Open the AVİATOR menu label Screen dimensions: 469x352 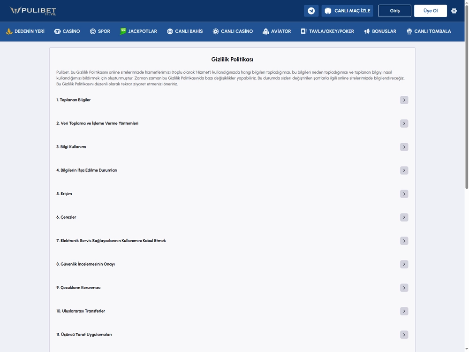tap(281, 31)
